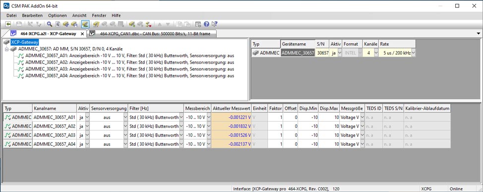Screen dimensions: 483x192
Task: Switch to the 464-XCPG_CAN1.dbc tab
Action: tap(152, 34)
